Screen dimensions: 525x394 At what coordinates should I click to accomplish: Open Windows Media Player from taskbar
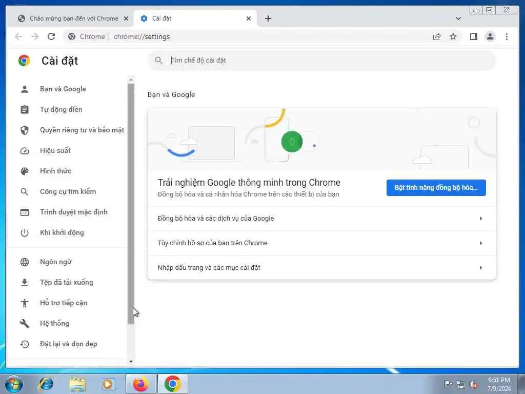click(109, 384)
